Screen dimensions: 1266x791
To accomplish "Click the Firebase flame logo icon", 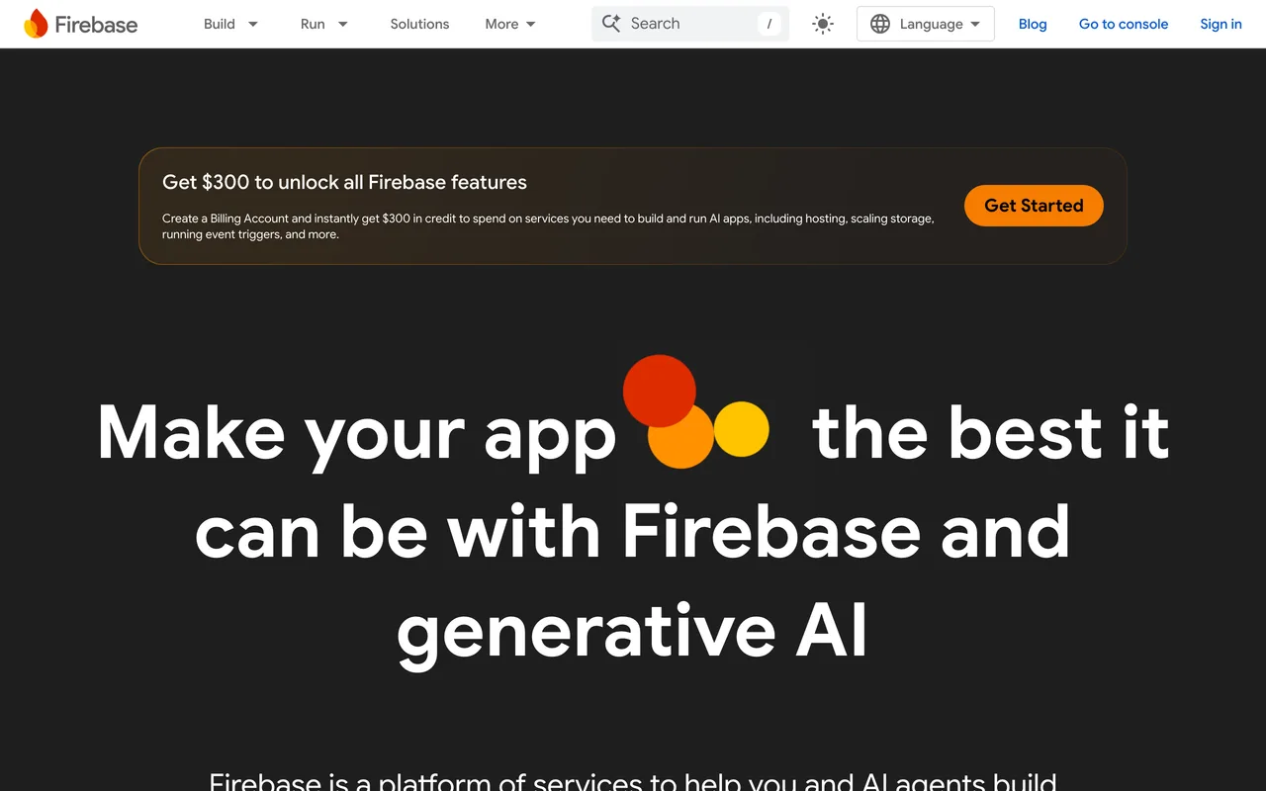I will coord(36,24).
